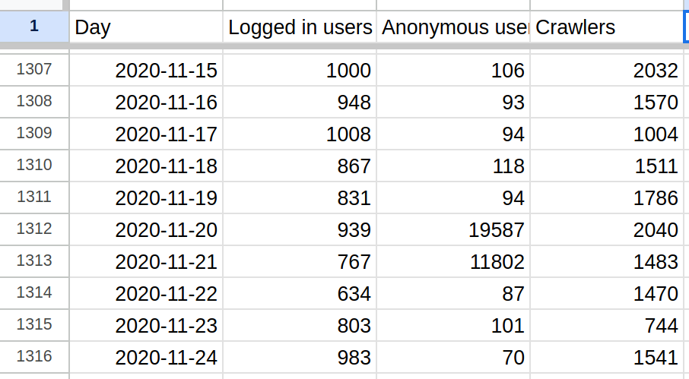Select the cell containing 19587
This screenshot has height=379, width=689.
tap(453, 229)
